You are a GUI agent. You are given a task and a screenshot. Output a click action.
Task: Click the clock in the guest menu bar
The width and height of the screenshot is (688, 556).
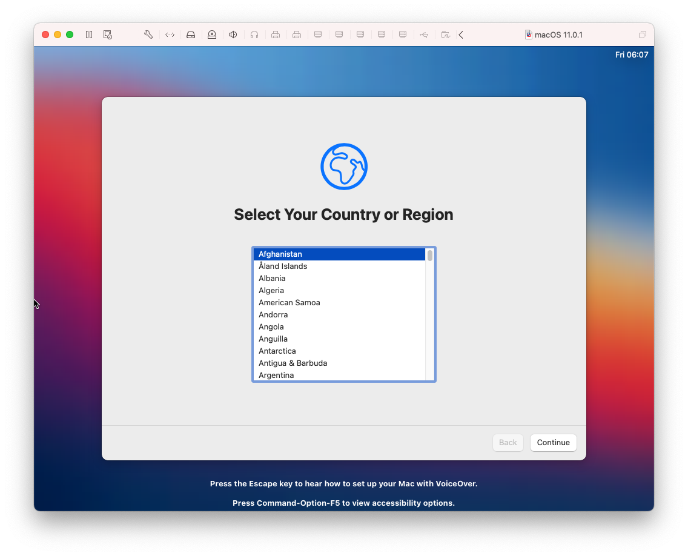coord(632,55)
